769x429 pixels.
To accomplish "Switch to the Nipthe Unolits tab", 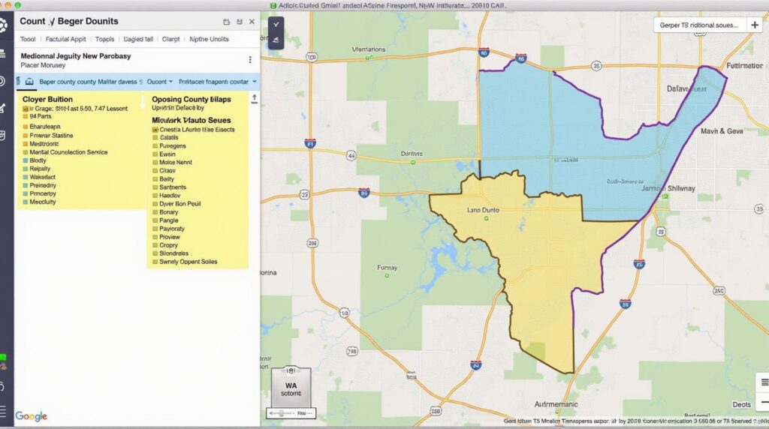I will (209, 39).
